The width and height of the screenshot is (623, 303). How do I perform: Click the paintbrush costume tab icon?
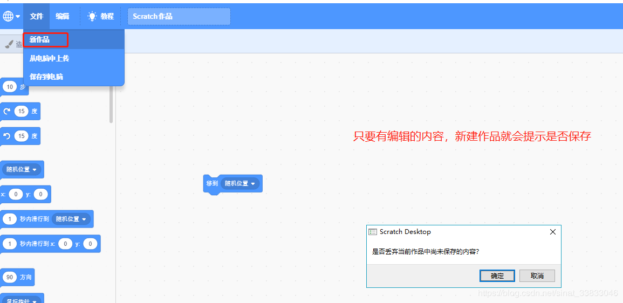click(9, 44)
